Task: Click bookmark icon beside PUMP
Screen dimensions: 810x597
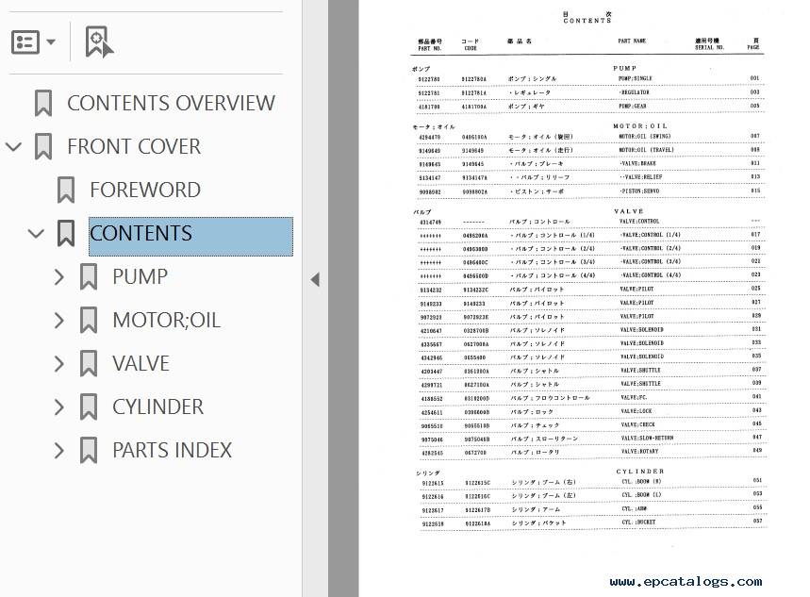Action: point(89,276)
